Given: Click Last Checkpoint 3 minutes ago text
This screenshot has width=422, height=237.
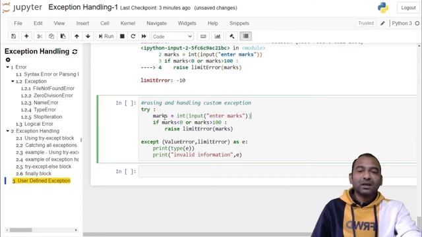Looking at the screenshot, I should [156, 8].
